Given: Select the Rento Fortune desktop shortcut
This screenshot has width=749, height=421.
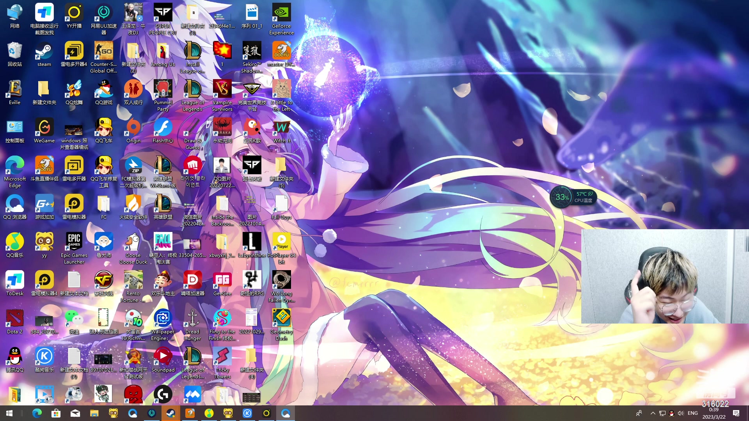Looking at the screenshot, I should tap(133, 287).
